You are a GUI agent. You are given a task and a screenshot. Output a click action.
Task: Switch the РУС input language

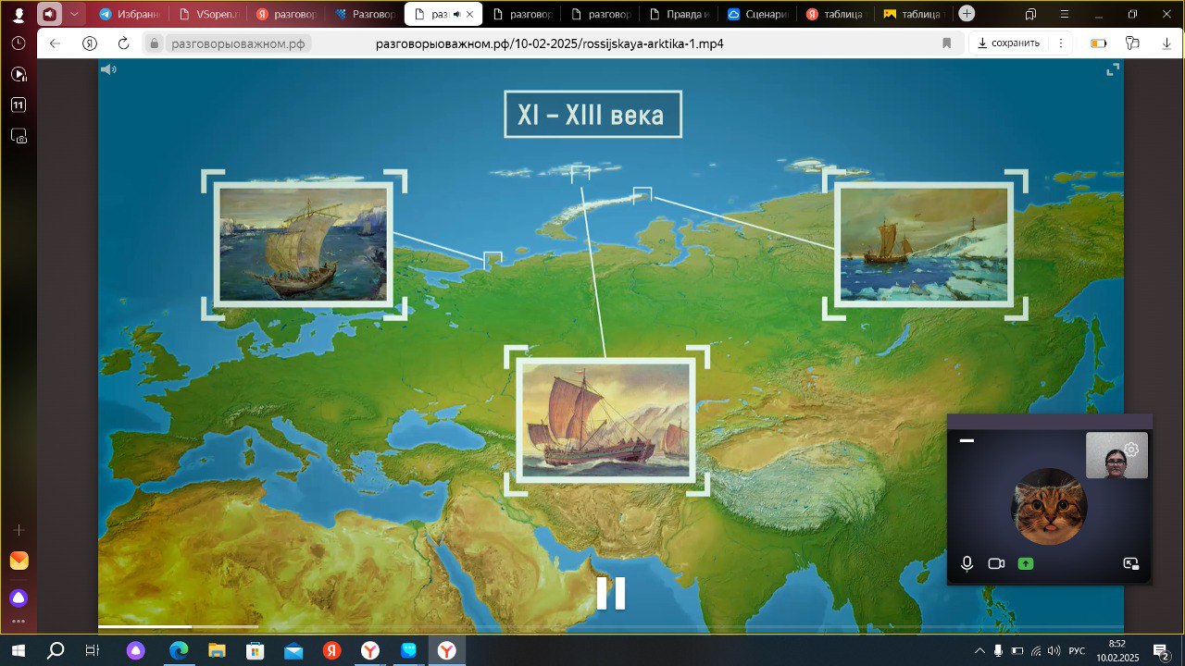click(1077, 651)
